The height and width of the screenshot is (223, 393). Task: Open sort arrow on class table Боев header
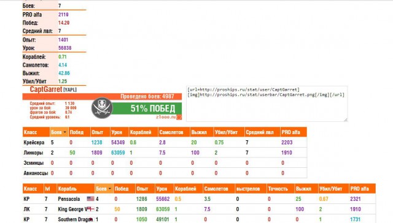pos(64,132)
